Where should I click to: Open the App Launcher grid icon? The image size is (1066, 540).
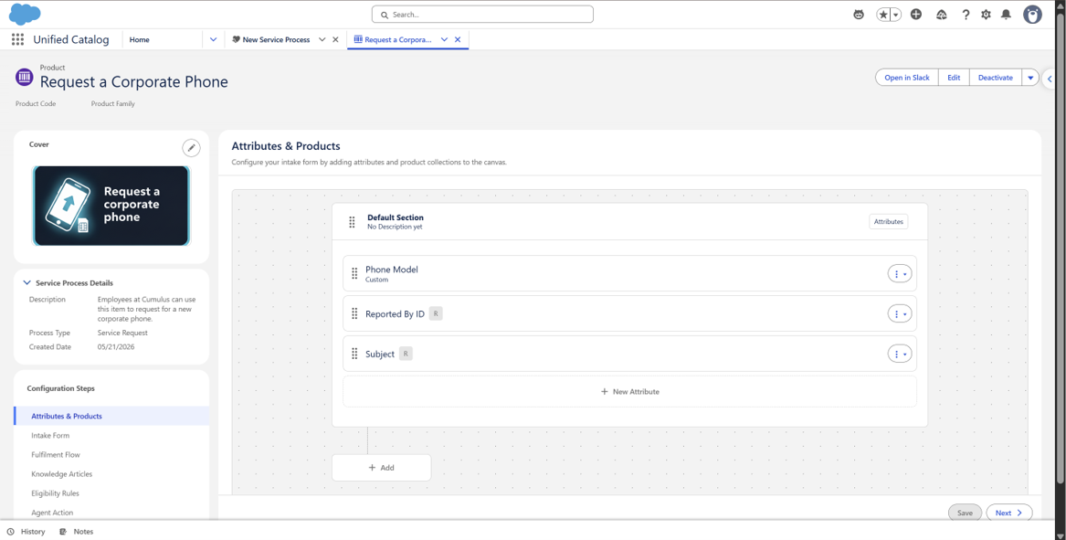(17, 39)
